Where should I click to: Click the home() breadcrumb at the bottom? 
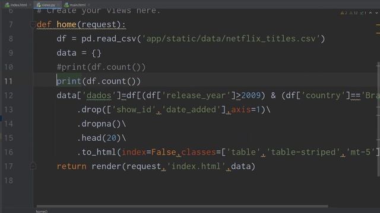coord(42,211)
